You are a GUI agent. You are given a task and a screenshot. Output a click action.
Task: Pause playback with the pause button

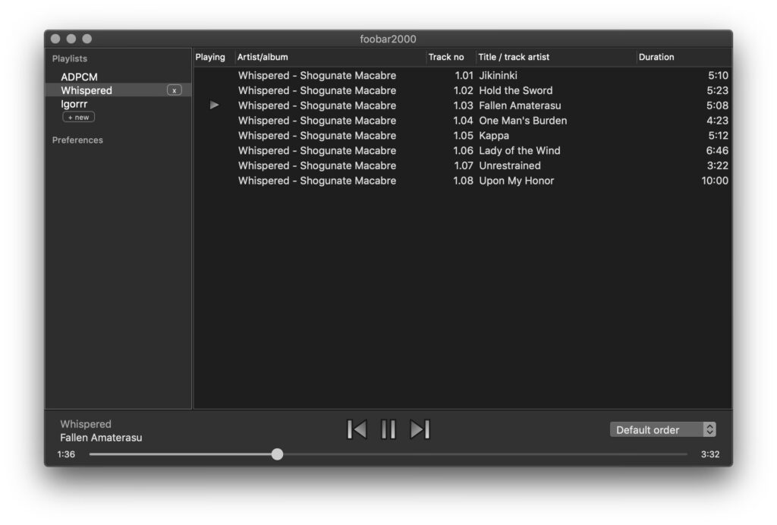coord(388,429)
